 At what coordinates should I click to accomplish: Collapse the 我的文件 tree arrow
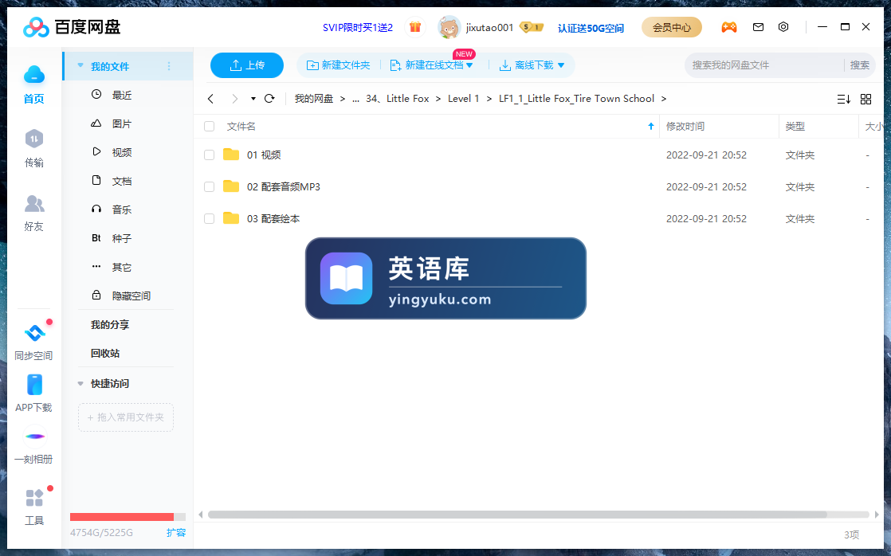tap(80, 66)
